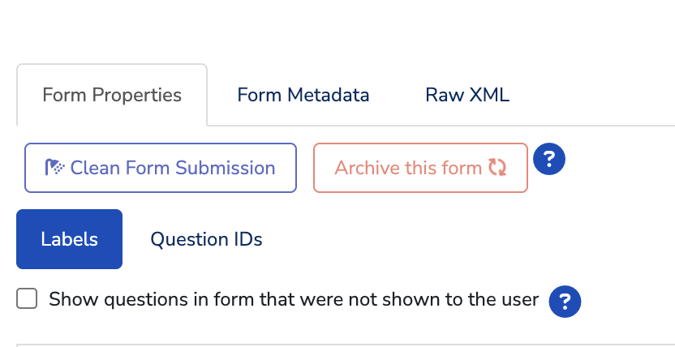Switch the display to Question IDs
The width and height of the screenshot is (675, 347).
[x=206, y=239]
